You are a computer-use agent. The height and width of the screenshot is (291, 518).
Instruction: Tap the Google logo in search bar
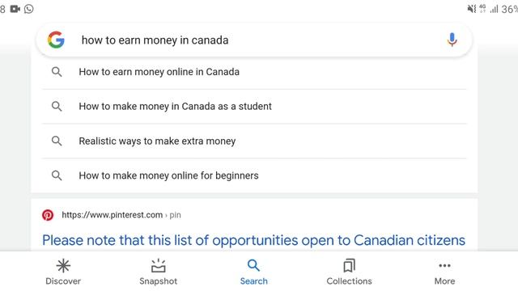pos(56,40)
